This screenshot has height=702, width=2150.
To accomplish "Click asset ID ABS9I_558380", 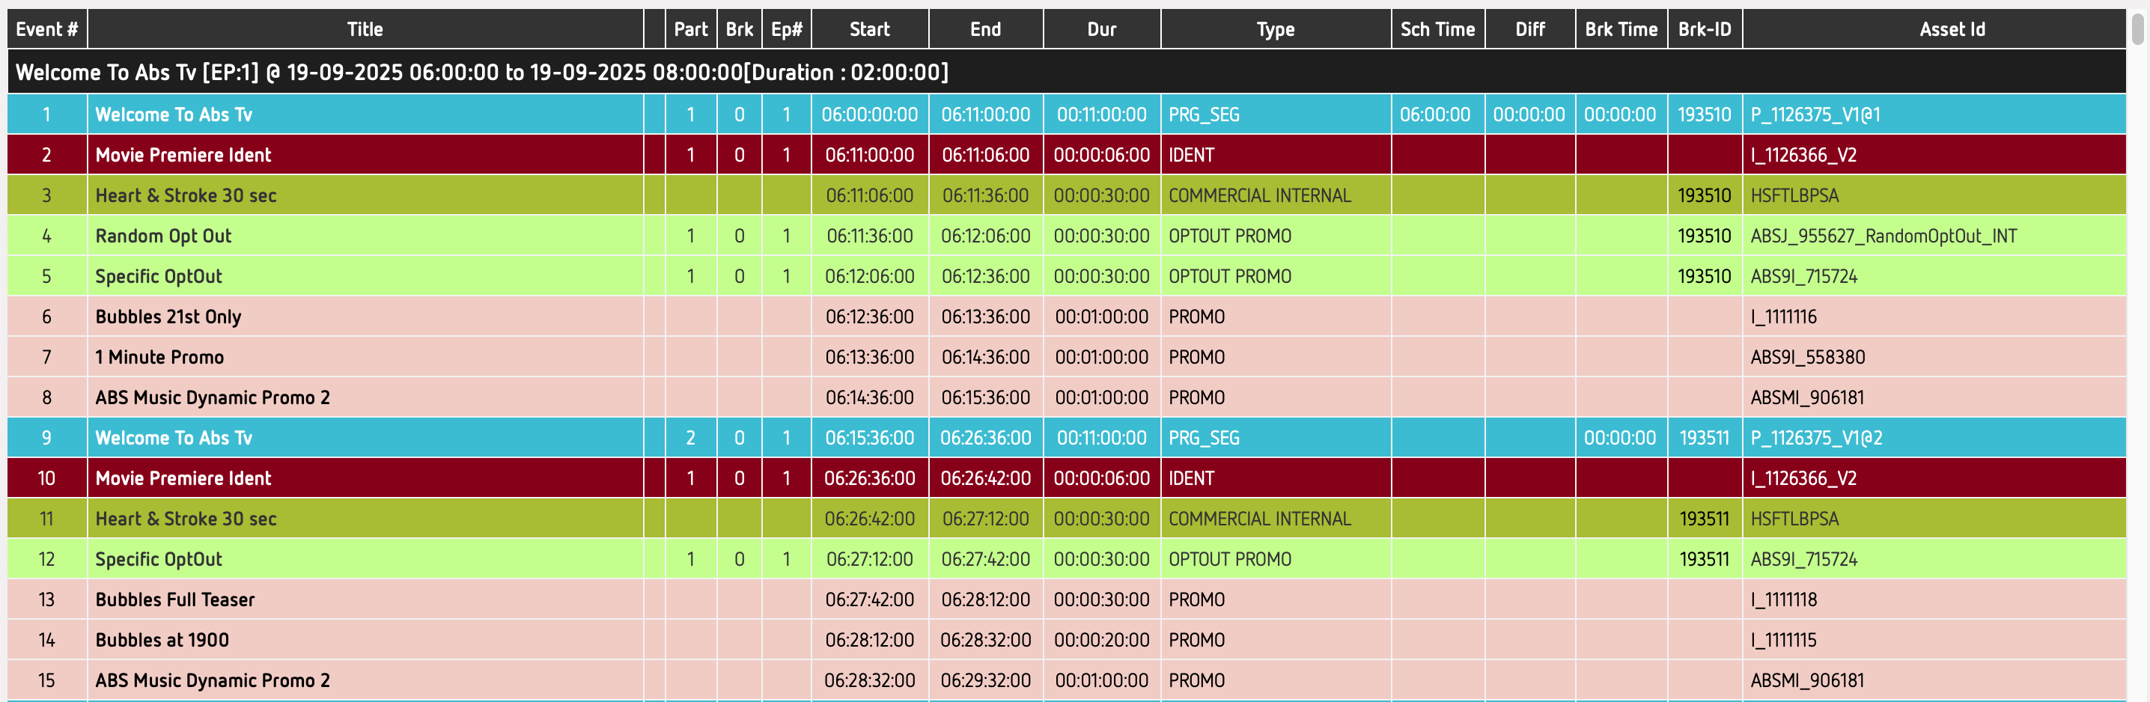I will [x=1807, y=357].
